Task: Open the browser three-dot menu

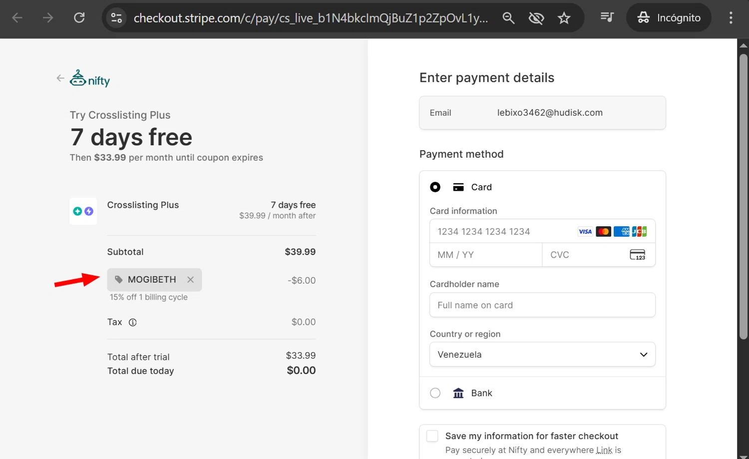Action: click(731, 18)
